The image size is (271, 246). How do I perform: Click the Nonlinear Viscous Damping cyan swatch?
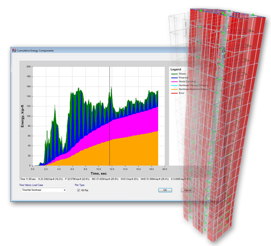coord(174,85)
